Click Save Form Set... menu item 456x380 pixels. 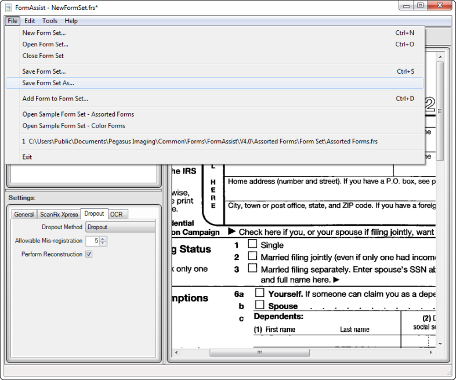pos(215,71)
